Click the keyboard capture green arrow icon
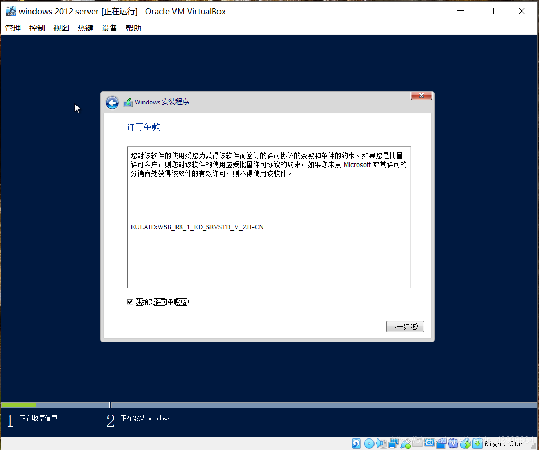This screenshot has height=450, width=539. (478, 444)
